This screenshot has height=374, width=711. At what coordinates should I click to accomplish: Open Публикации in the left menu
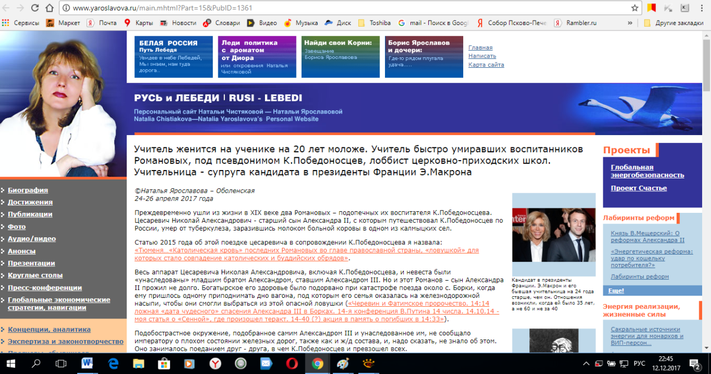(30, 214)
